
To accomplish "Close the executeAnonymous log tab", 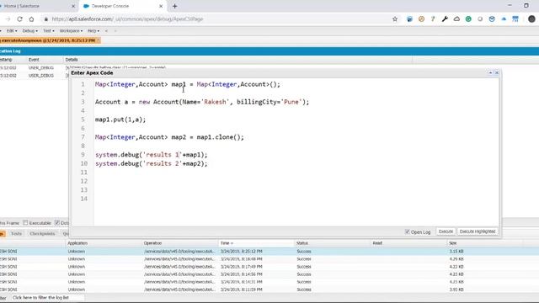I will click(x=99, y=40).
